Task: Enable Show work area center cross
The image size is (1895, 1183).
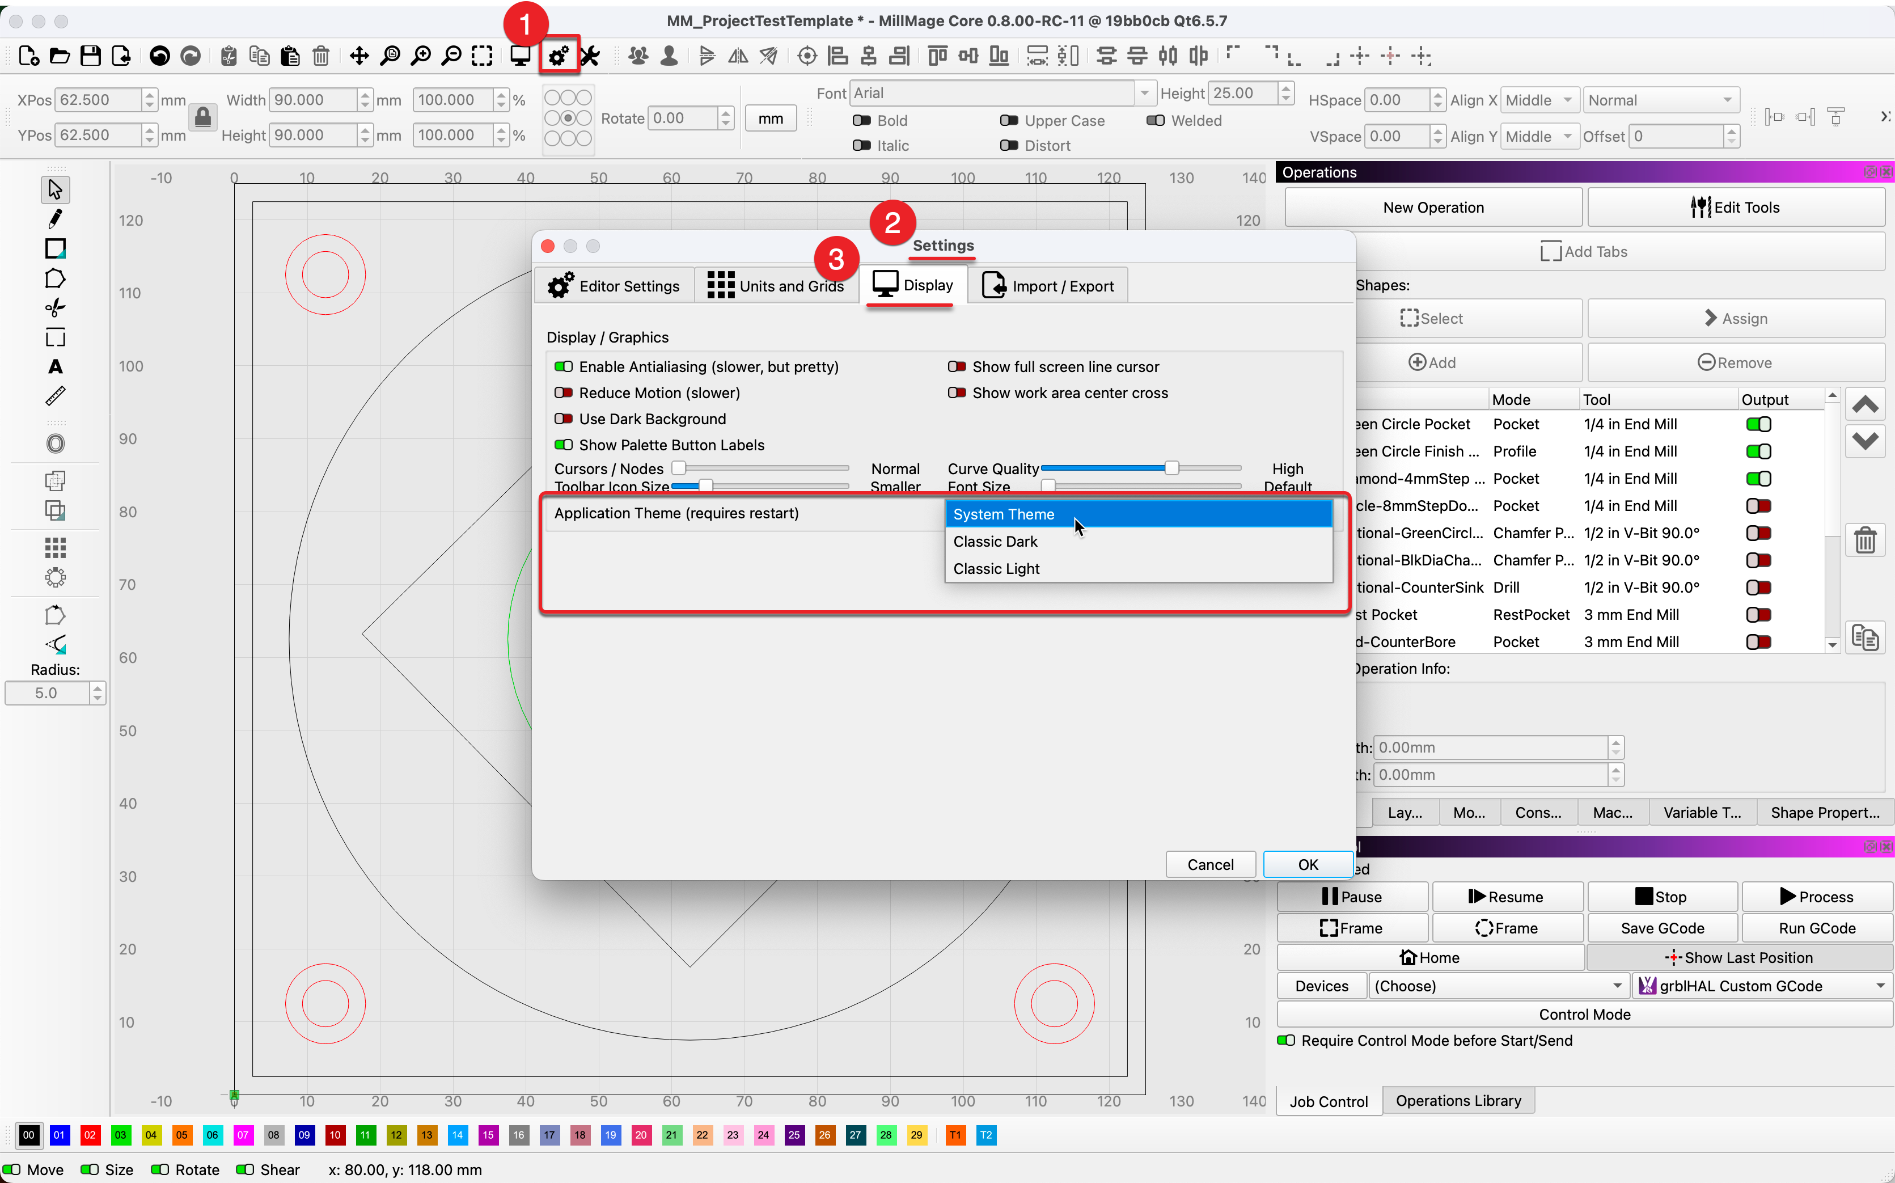Action: tap(957, 393)
